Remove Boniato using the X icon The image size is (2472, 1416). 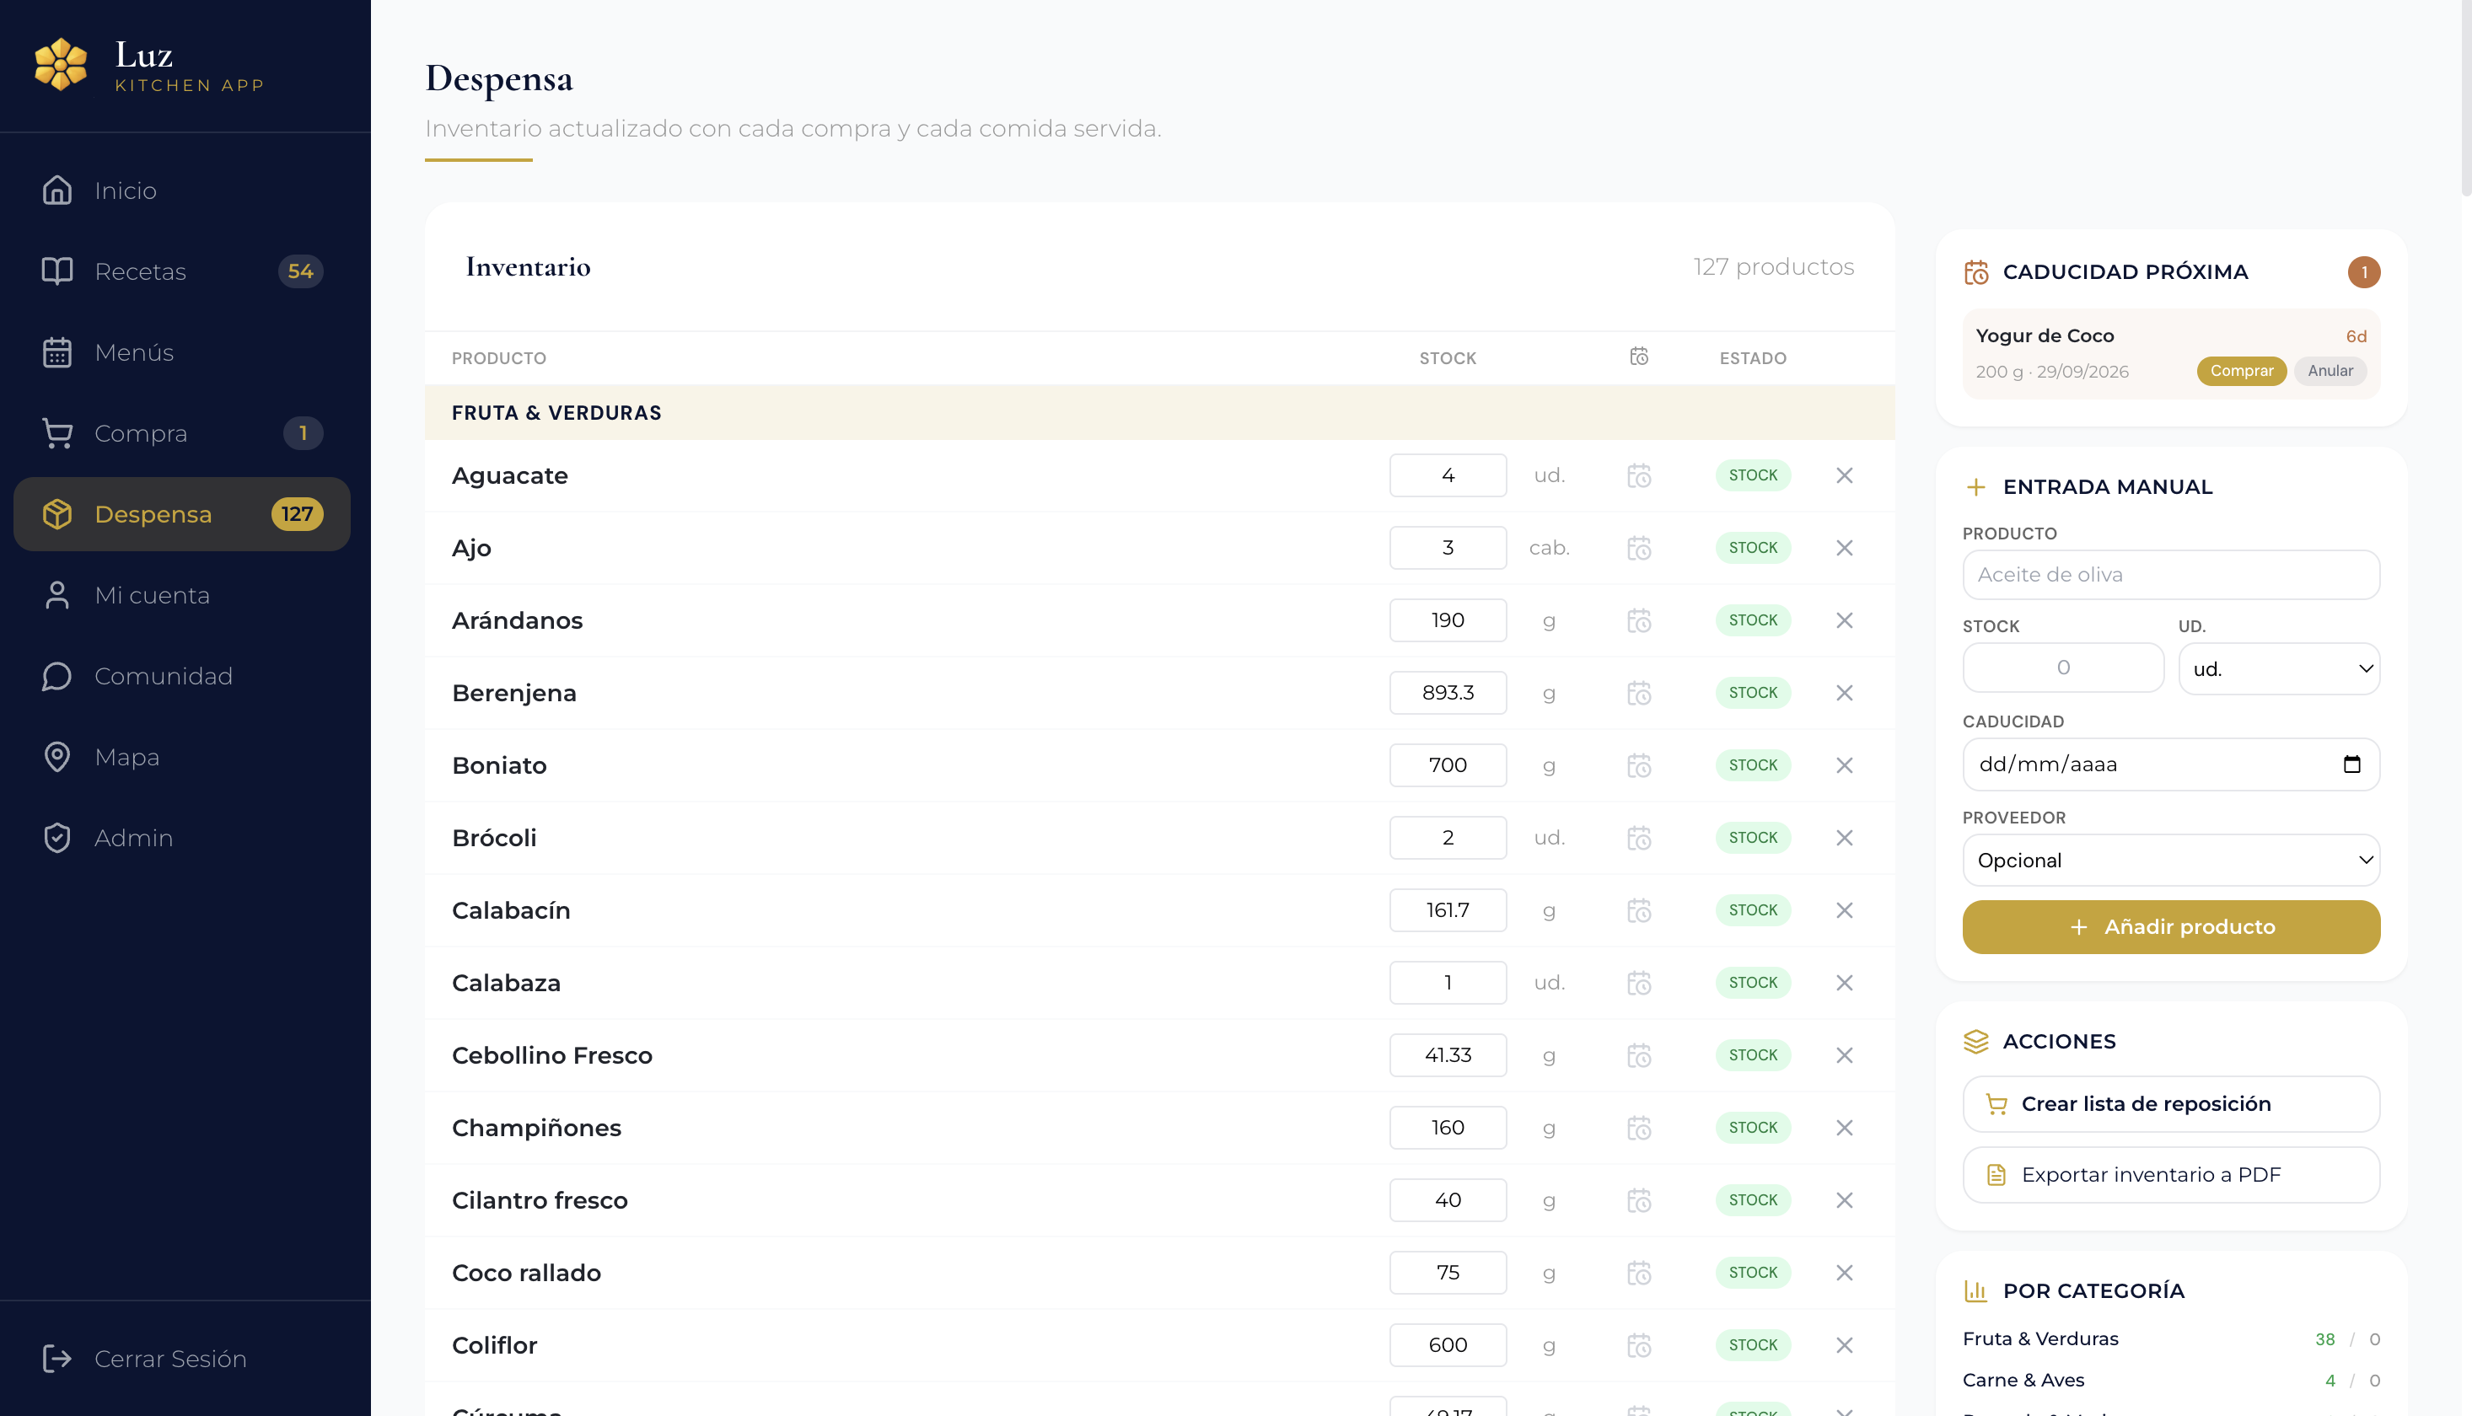tap(1845, 765)
